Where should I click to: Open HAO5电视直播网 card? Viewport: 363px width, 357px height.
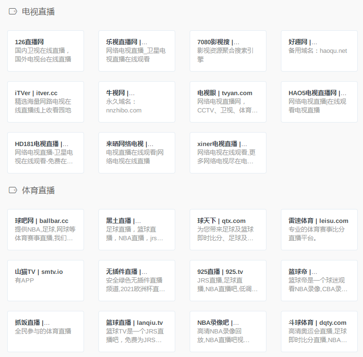pos(319,102)
